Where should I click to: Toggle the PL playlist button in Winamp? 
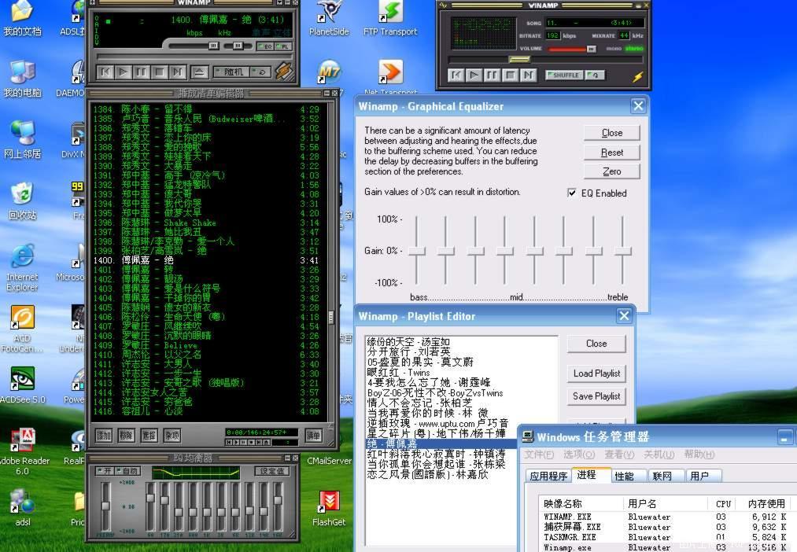click(x=285, y=46)
